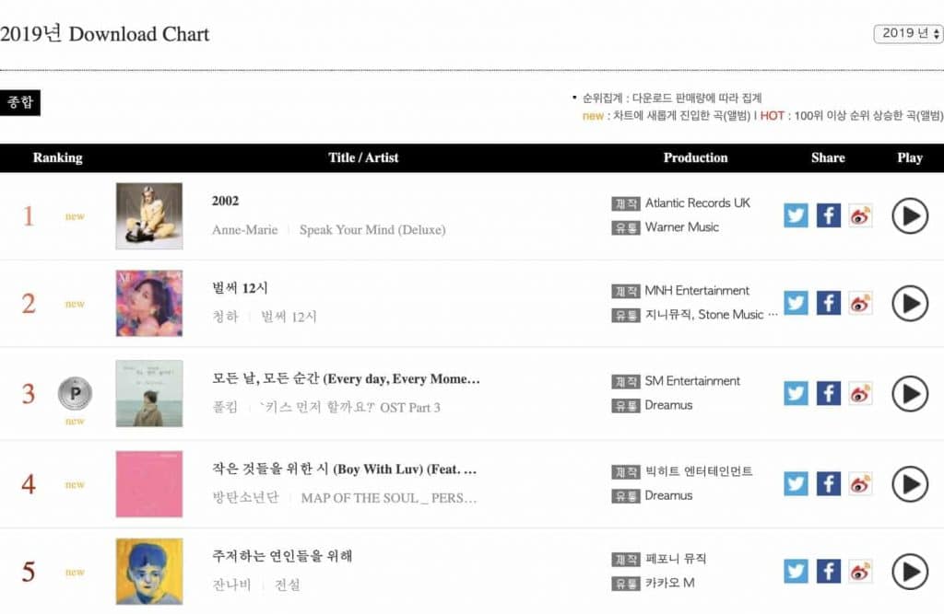This screenshot has height=614, width=944.
Task: Play 벌써 12시 by 청하
Action: tap(910, 304)
